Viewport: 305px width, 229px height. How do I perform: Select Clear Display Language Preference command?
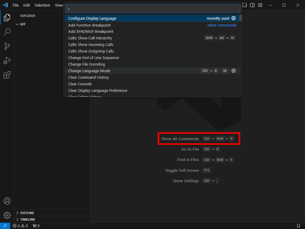pos(153,91)
